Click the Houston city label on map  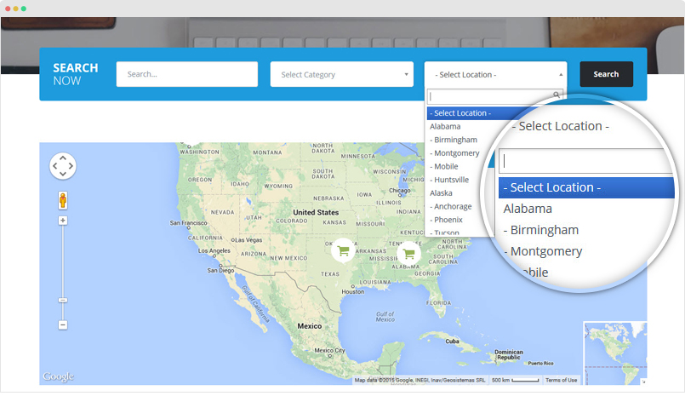coord(353,291)
